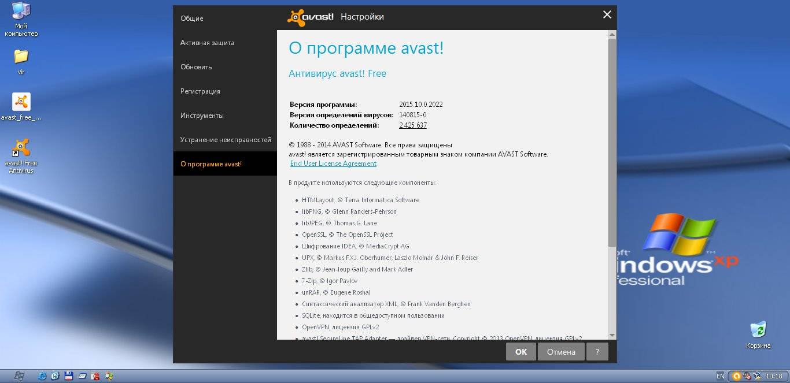
Task: Click the 10:18 taskbar clock
Action: [774, 376]
